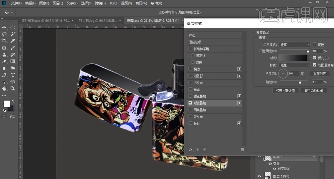Viewport: 334px width, 179px height.
Task: Select the Magic Wand tool
Action: pyautogui.click(x=13, y=34)
